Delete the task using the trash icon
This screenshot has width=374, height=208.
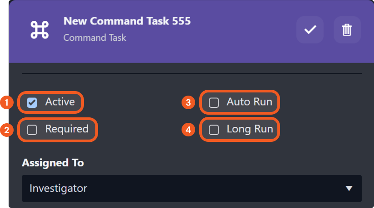point(347,30)
